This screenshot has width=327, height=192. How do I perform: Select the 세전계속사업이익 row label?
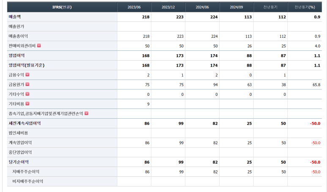[25, 123]
